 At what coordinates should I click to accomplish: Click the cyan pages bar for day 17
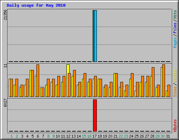pyautogui.click(x=95, y=36)
